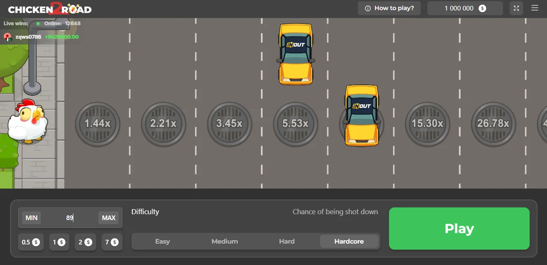Toggle fullscreen mode icon
547x265 pixels.
pos(516,8)
